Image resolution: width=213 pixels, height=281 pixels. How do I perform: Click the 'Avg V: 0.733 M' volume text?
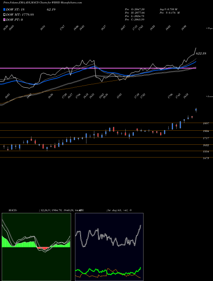coord(168,9)
